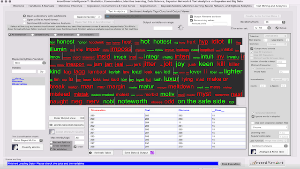This screenshot has height=169, width=300.
Task: Click the Words Selection Options button
Action: [67, 125]
